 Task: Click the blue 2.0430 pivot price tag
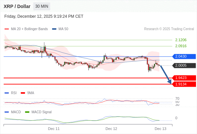184,57
